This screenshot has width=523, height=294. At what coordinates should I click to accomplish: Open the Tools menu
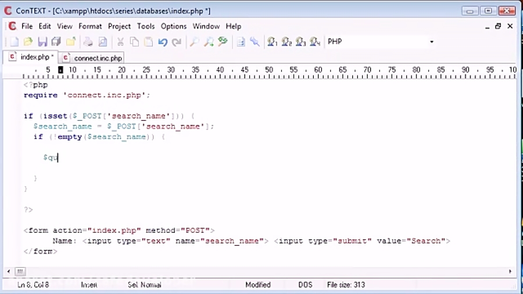146,26
